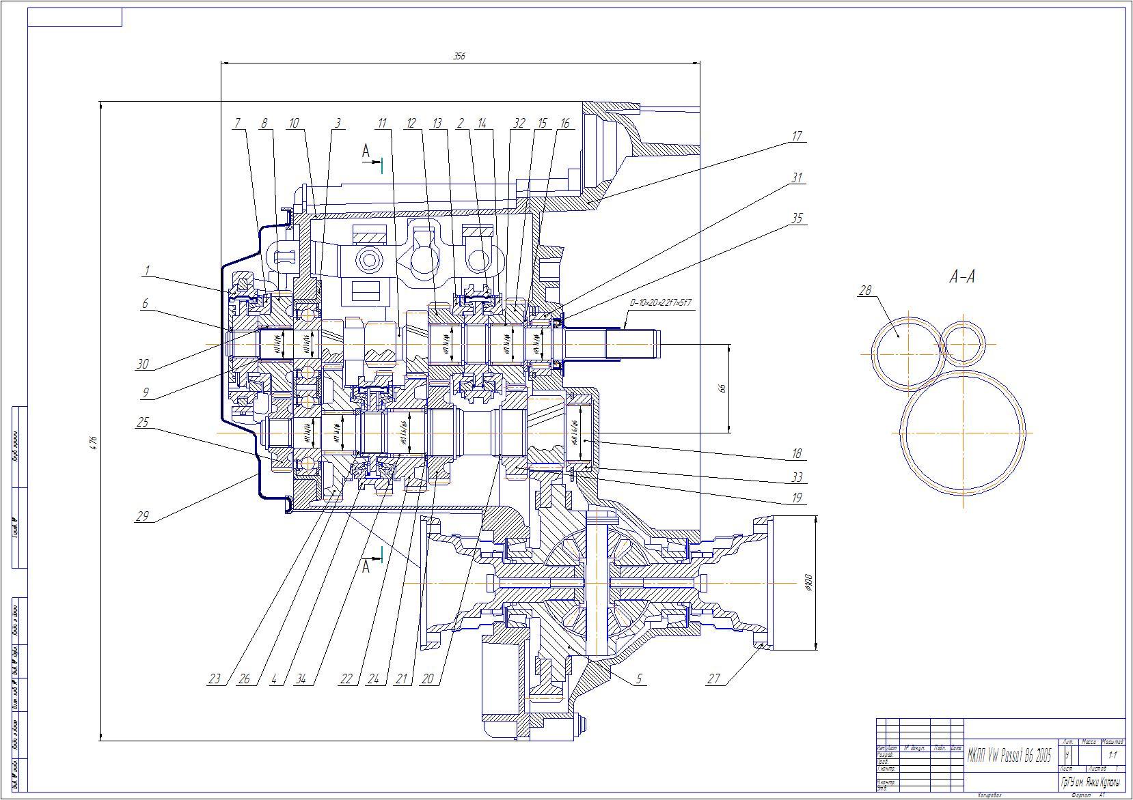The width and height of the screenshot is (1133, 800).
Task: Select the A-A section view heading
Action: tap(961, 276)
